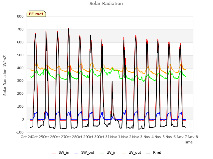Click the Oct 26 x-axis label

[49, 137]
